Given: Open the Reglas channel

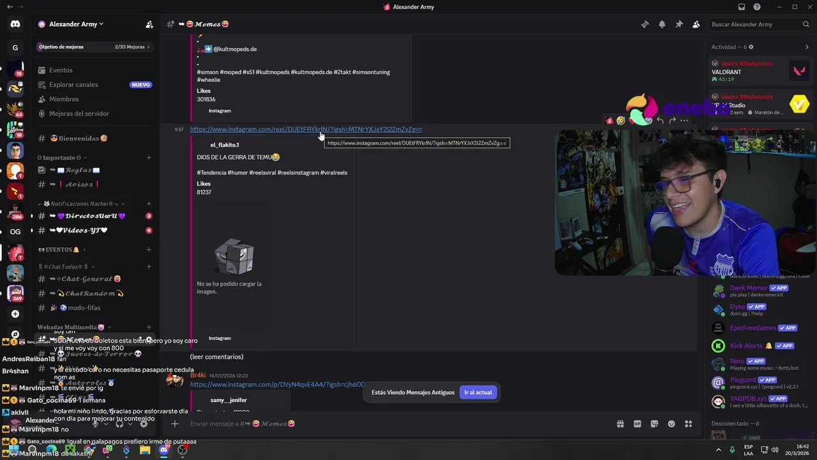Looking at the screenshot, I should point(94,170).
